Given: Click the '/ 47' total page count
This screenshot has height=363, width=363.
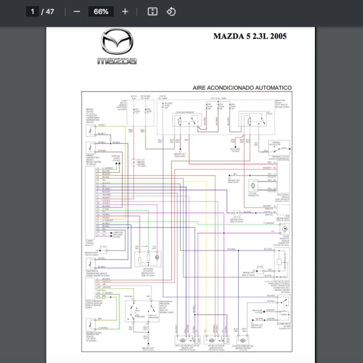Looking at the screenshot, I should tap(47, 11).
